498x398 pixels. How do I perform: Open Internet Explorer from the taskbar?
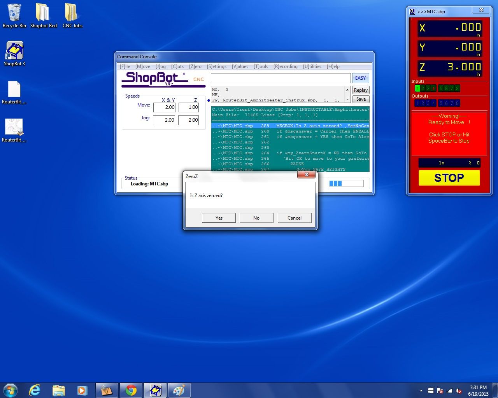(x=35, y=390)
